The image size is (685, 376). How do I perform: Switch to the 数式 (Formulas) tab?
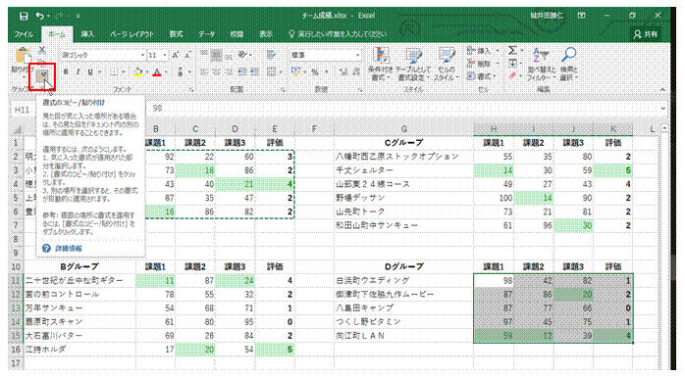point(176,34)
